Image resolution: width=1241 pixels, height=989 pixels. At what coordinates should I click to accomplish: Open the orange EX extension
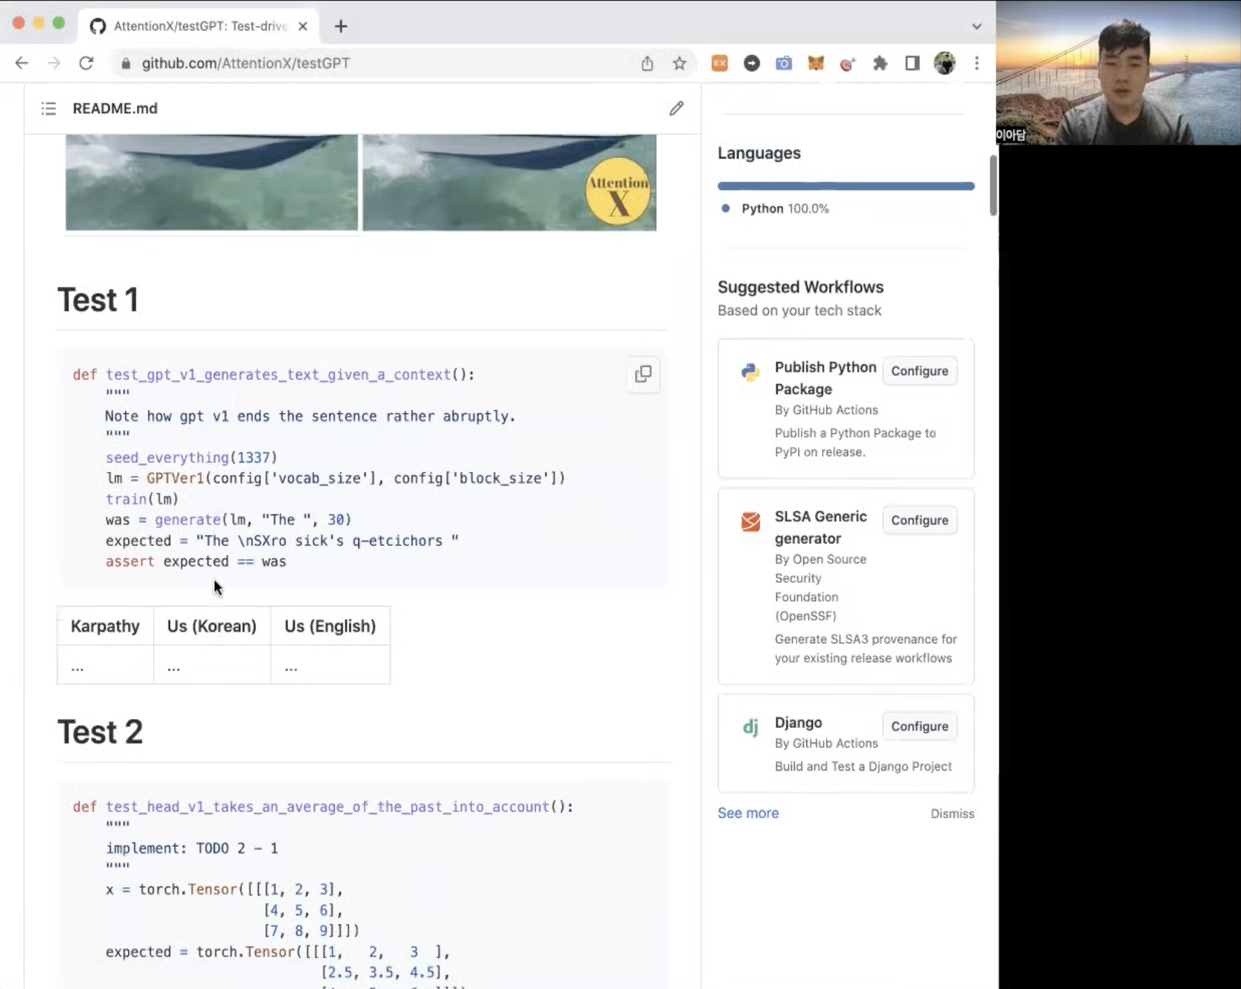[719, 63]
